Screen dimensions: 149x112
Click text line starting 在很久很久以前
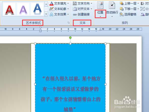click(x=71, y=79)
